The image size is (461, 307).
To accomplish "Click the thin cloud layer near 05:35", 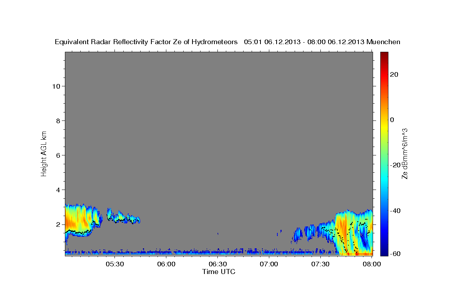I will pyautogui.click(x=123, y=217).
